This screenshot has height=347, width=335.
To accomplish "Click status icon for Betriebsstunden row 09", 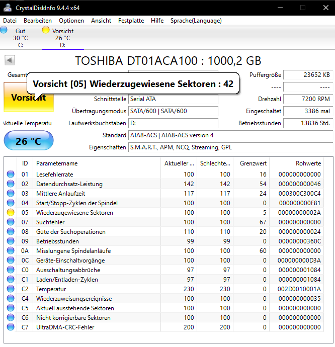I will [x=11, y=241].
